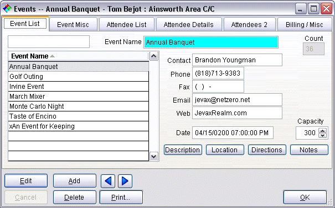The width and height of the screenshot is (335, 208).
Task: Open the Attendee List tab
Action: 126,24
